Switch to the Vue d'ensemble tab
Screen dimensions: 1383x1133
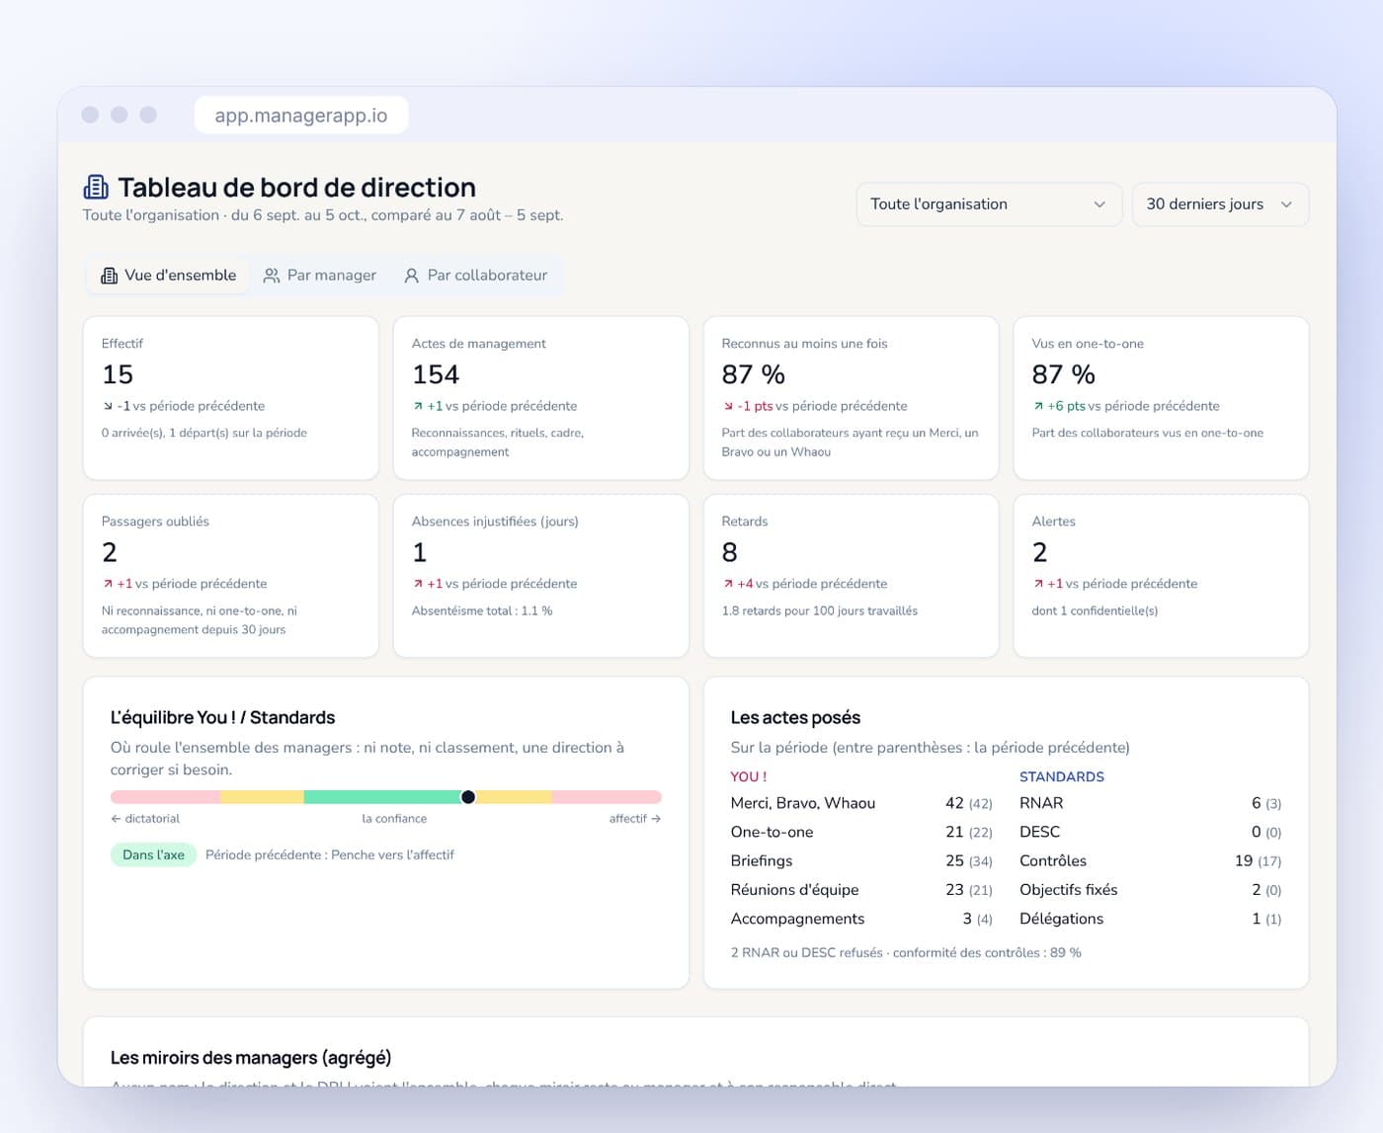(168, 276)
